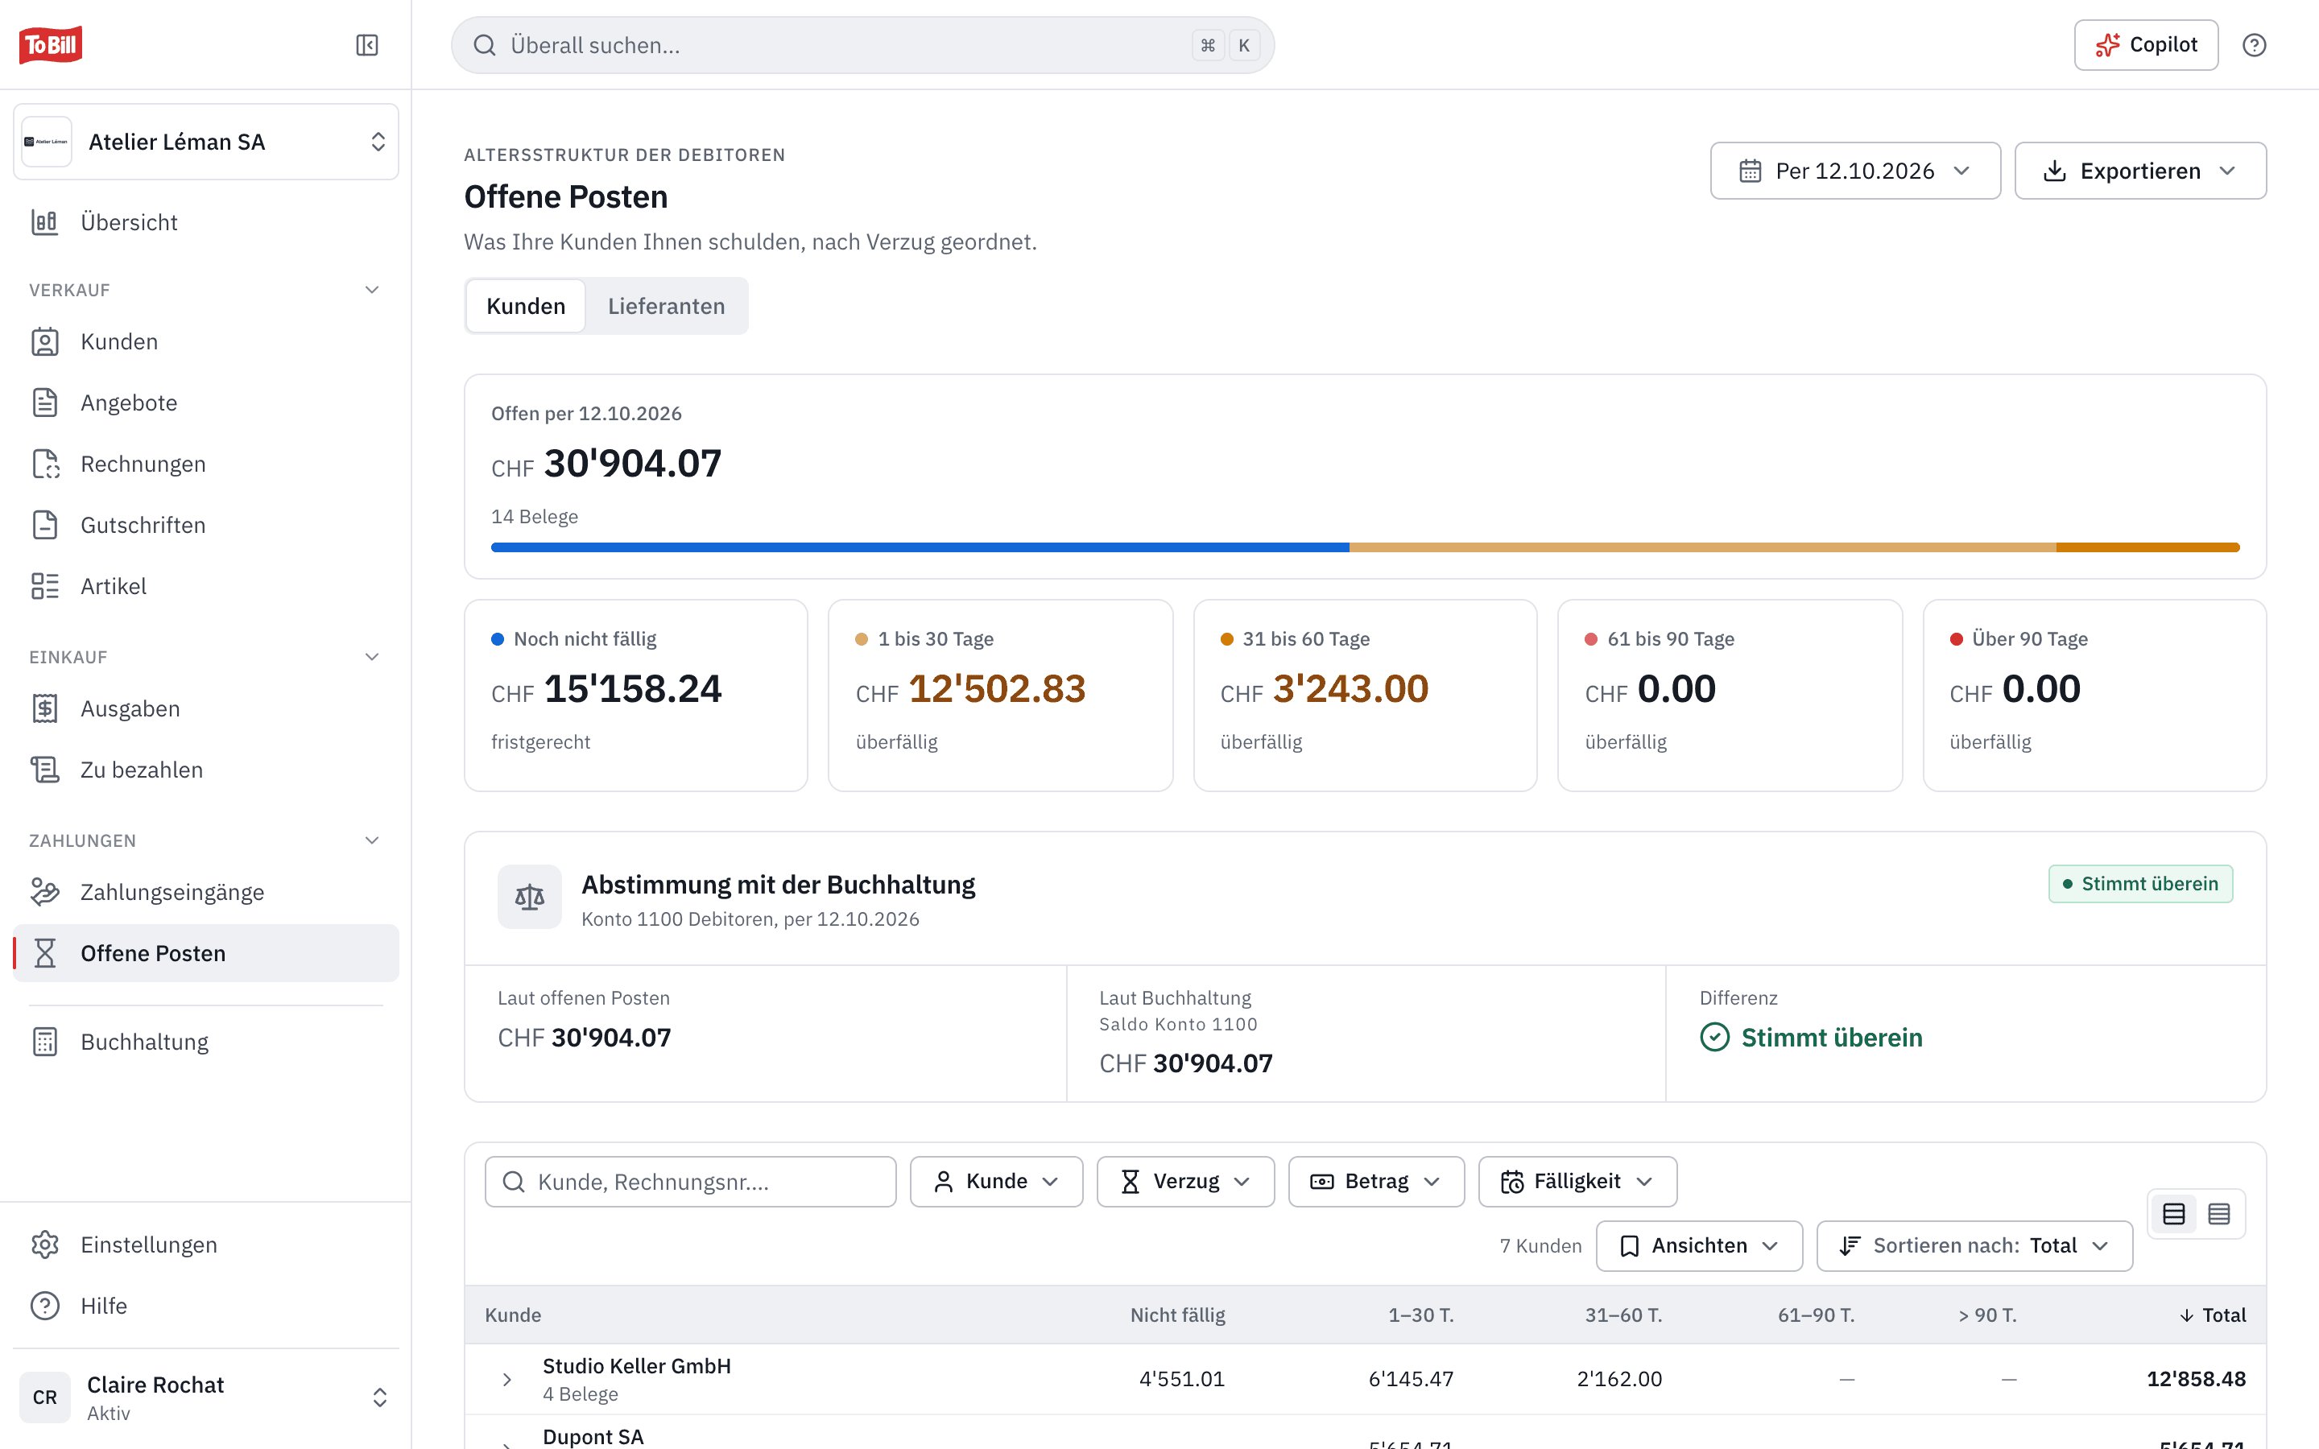Switch to the Lieferanten tab
The height and width of the screenshot is (1449, 2319).
[x=666, y=306]
